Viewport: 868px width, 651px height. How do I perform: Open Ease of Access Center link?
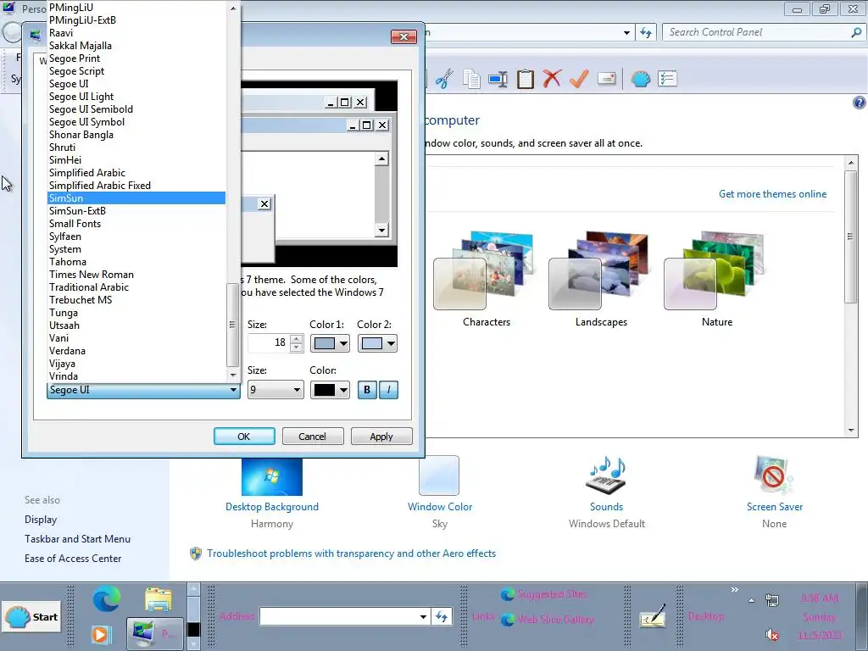73,558
